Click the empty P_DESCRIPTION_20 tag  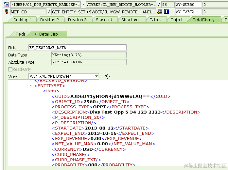point(78,117)
